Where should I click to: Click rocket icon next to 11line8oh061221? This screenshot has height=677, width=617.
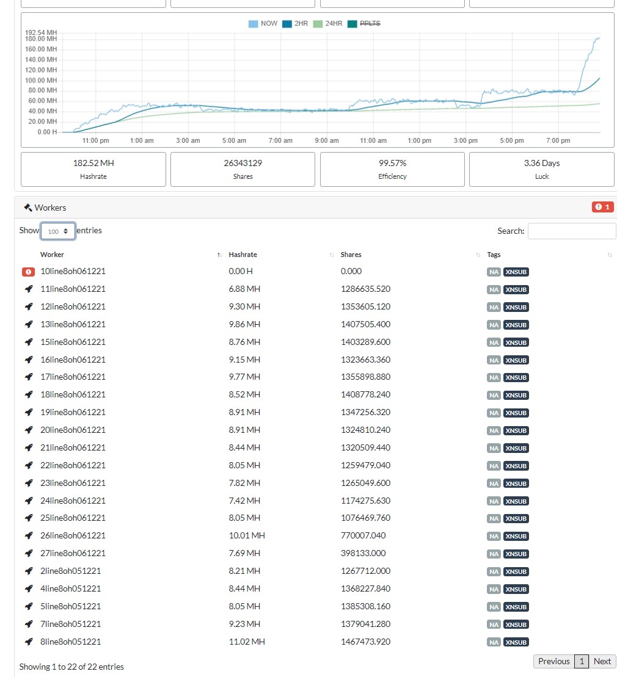(x=29, y=289)
